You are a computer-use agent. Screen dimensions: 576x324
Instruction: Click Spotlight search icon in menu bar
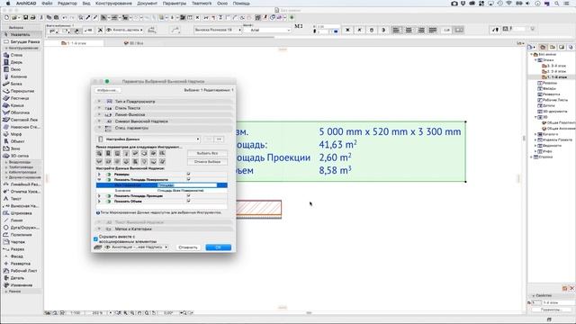tap(557, 4)
